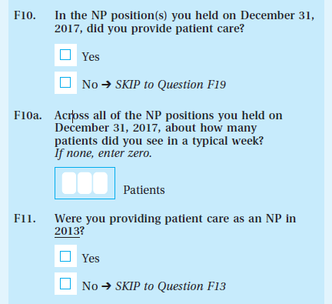Click the SKIP to Question F19 instruction
The image size is (332, 304).
click(171, 85)
